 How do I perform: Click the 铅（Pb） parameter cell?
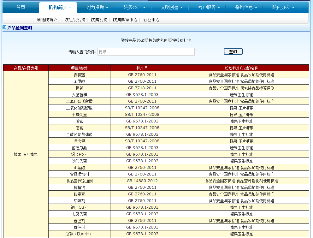pos(79,154)
